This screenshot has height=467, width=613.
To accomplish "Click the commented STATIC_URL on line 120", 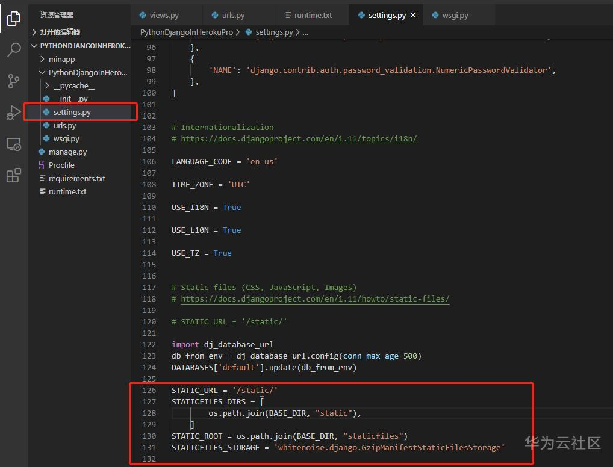I will click(229, 321).
